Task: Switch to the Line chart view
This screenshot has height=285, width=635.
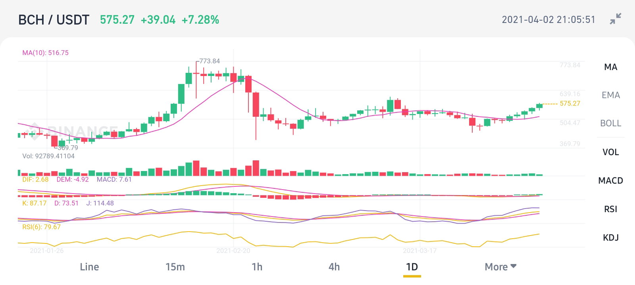Action: pyautogui.click(x=89, y=267)
